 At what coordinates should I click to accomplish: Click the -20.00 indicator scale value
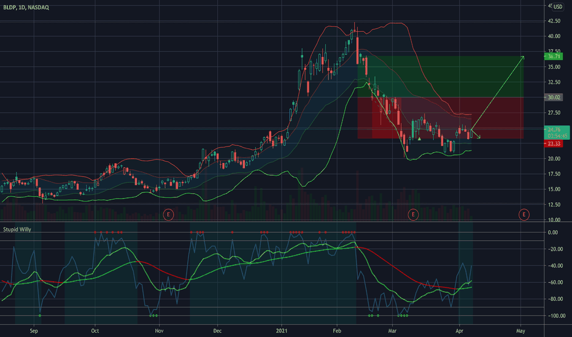[555, 249]
